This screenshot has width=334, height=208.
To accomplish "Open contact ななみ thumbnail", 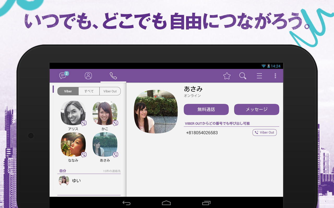I will pyautogui.click(x=73, y=145).
